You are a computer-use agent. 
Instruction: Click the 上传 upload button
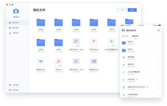[x=122, y=10]
